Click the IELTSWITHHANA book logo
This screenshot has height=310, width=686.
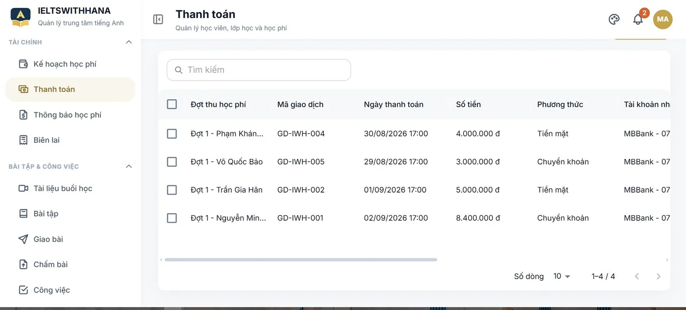click(x=21, y=17)
